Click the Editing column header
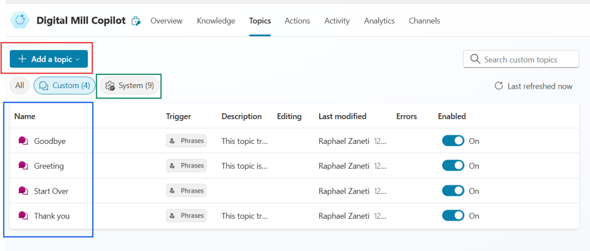590x251 pixels. coord(289,116)
